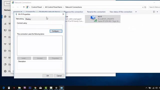Show more toolbar commands chevron
This screenshot has height=90, width=160.
click(136, 12)
